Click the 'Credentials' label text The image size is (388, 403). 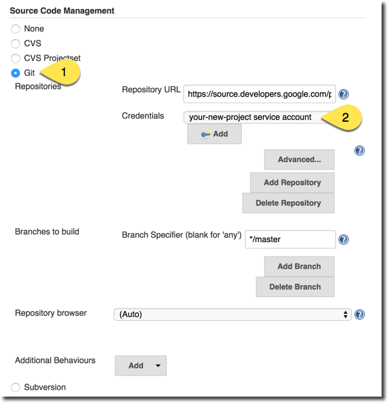143,116
